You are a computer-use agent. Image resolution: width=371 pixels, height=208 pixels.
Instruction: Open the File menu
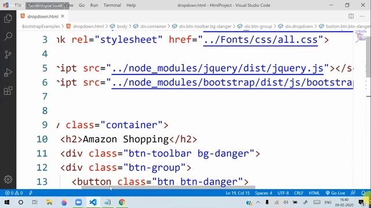(18, 5)
